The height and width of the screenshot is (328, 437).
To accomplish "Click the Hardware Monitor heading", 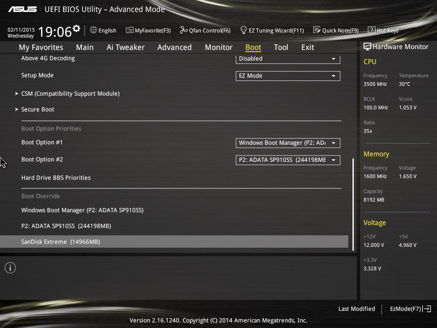I will 400,47.
